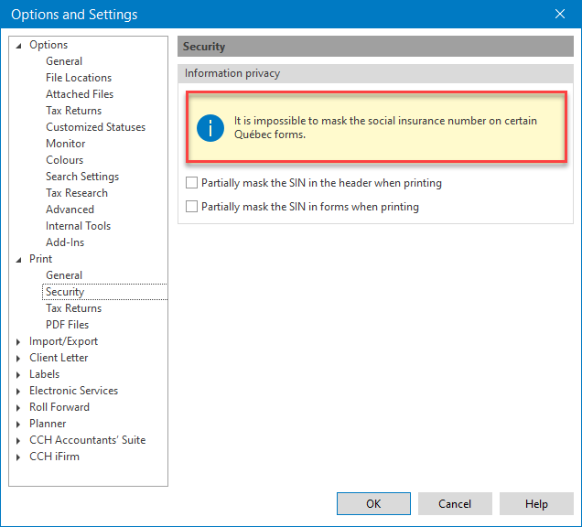Expand the Electronic Services node
This screenshot has height=527, width=582.
19,391
